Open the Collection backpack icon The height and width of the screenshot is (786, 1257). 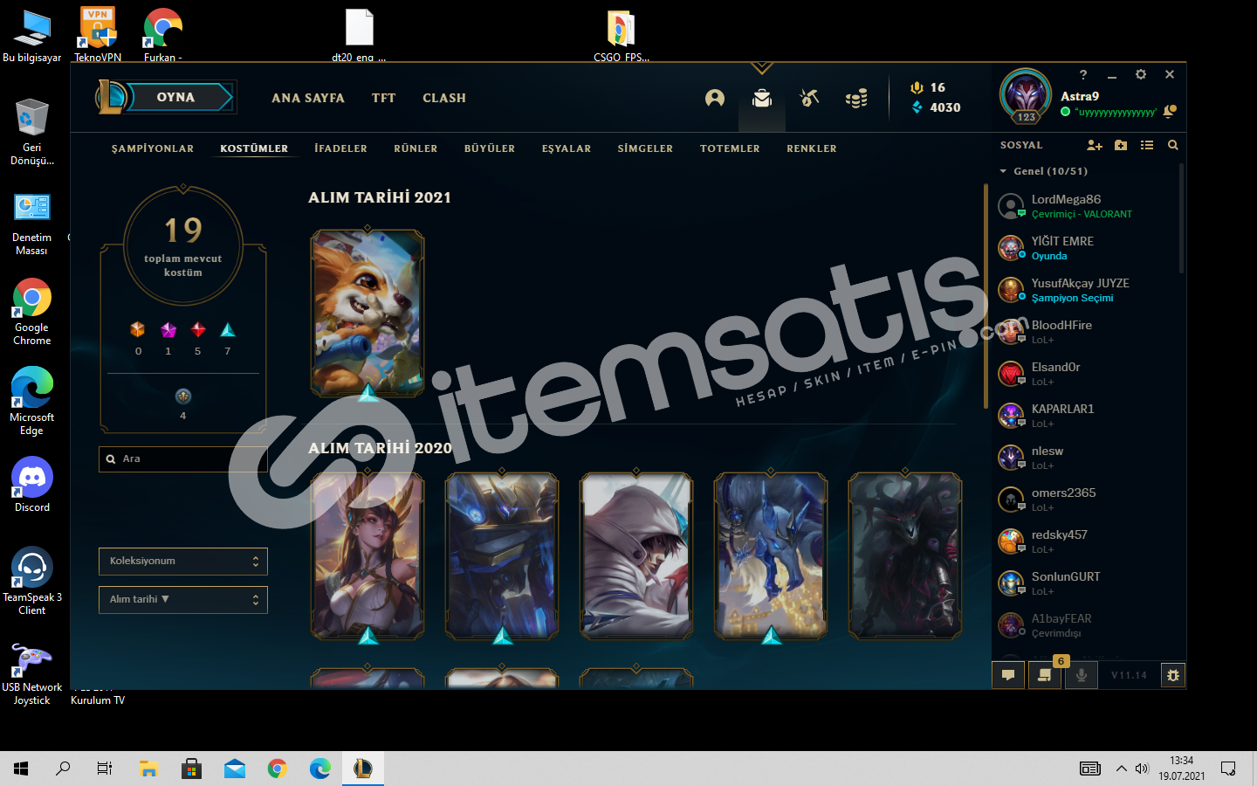point(762,98)
